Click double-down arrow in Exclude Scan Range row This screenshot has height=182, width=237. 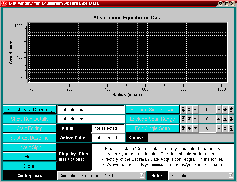(189, 119)
